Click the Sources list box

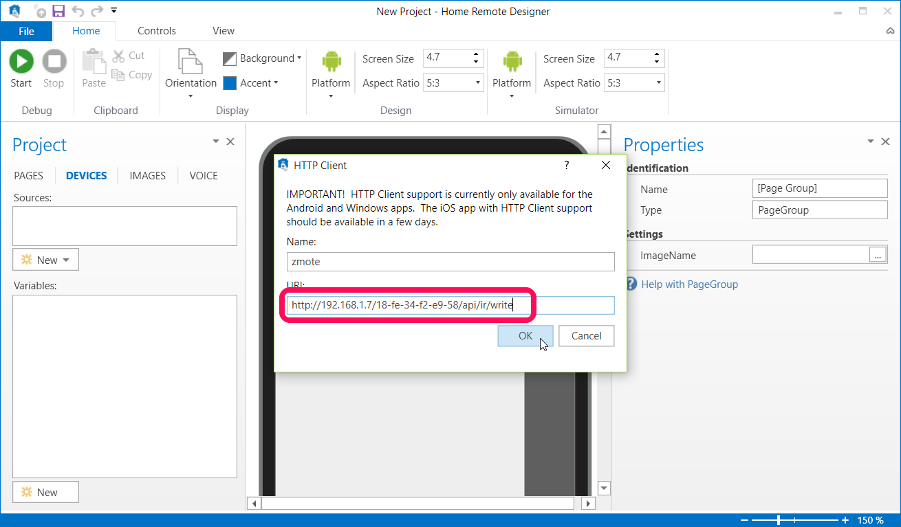124,226
